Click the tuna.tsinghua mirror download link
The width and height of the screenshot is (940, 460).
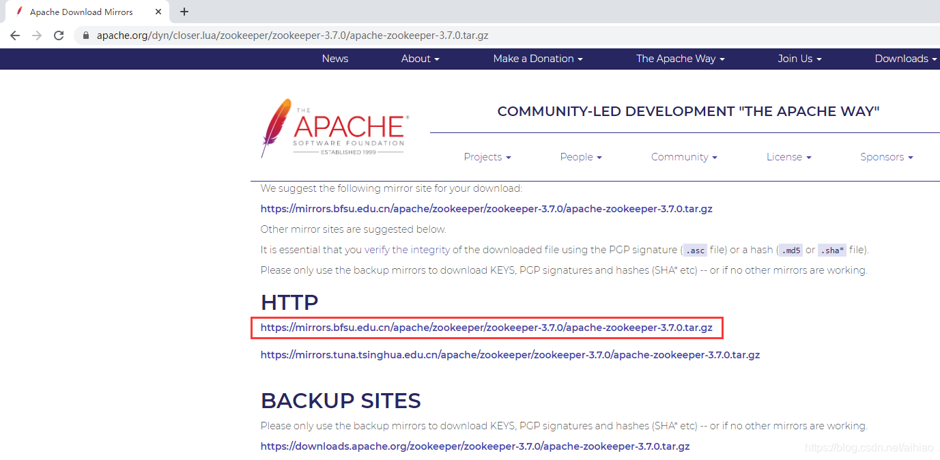510,355
